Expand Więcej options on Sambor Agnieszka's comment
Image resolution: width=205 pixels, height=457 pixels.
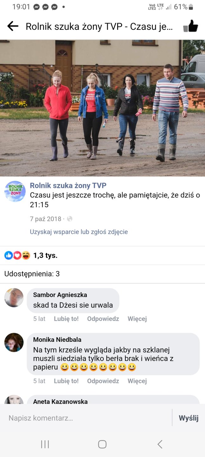[x=137, y=319]
